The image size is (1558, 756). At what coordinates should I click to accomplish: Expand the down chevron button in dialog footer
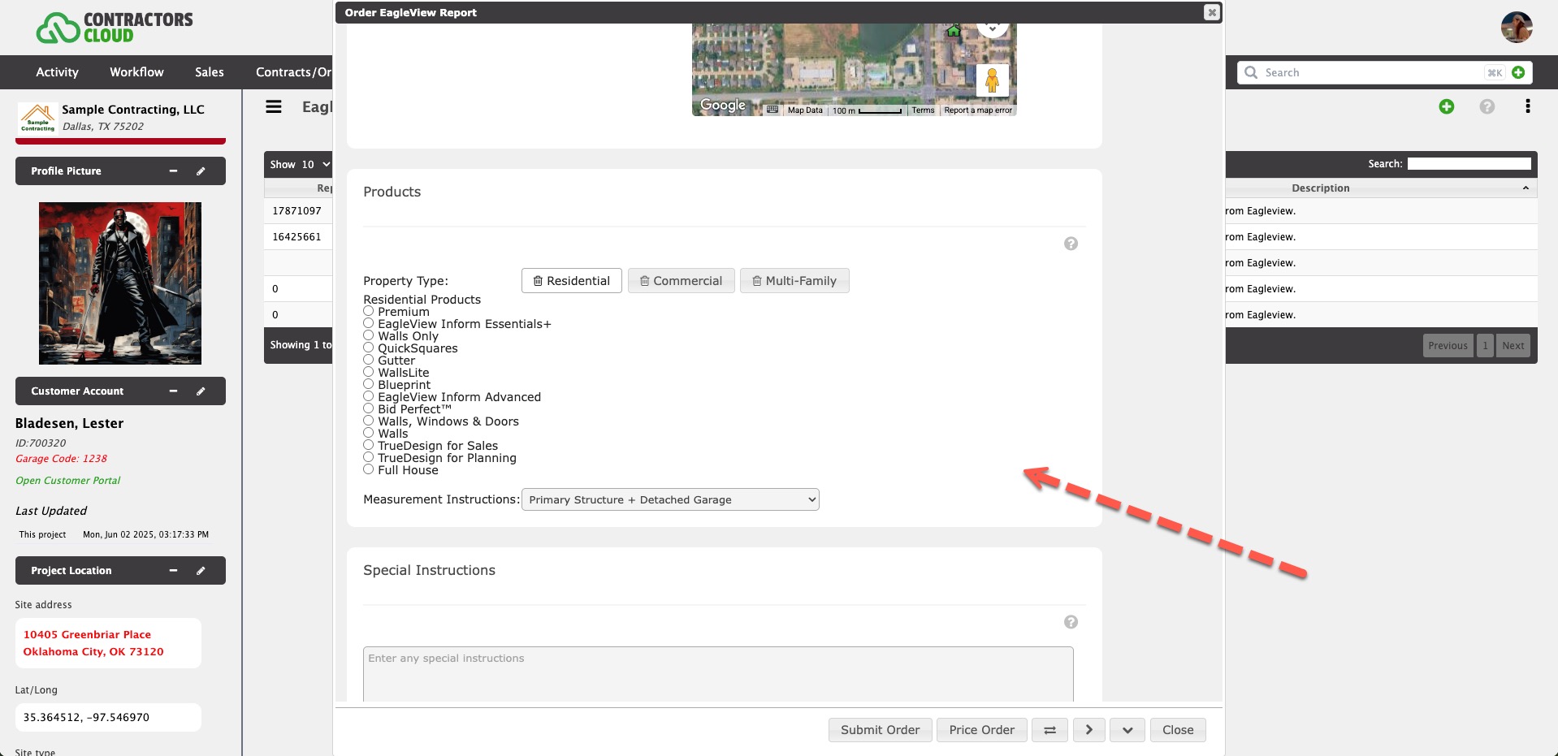click(x=1127, y=730)
